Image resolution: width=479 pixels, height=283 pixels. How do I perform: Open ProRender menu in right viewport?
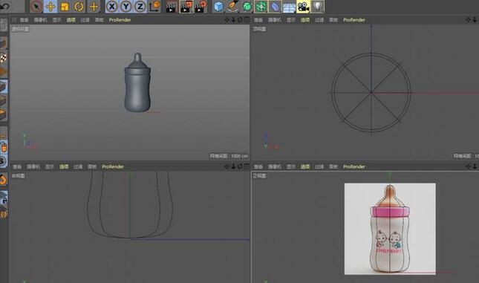(x=113, y=166)
